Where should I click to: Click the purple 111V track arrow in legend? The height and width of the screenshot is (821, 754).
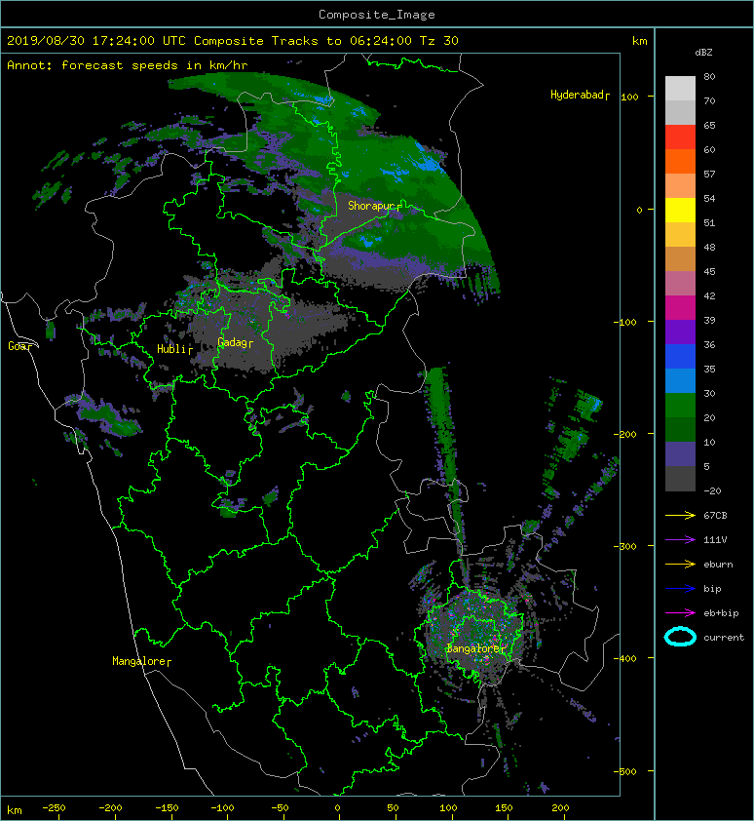[x=680, y=539]
